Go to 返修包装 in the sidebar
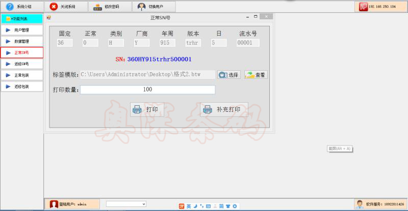Screen dimensions: 408x211 click(x=21, y=86)
